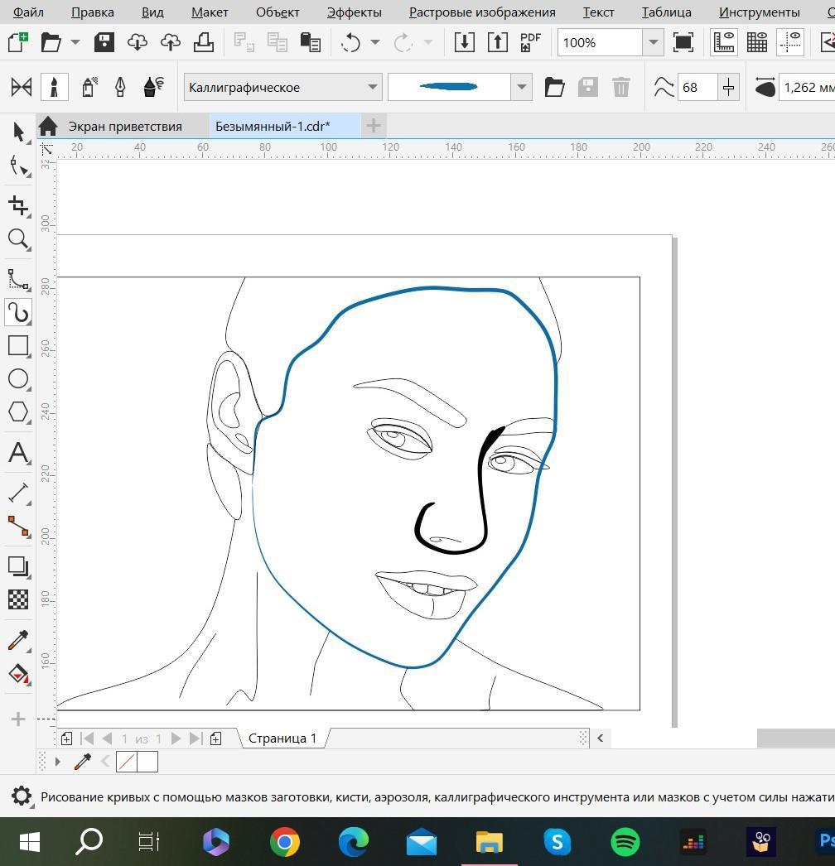
Task: Activate the Zoom magnifier tool
Action: click(17, 239)
